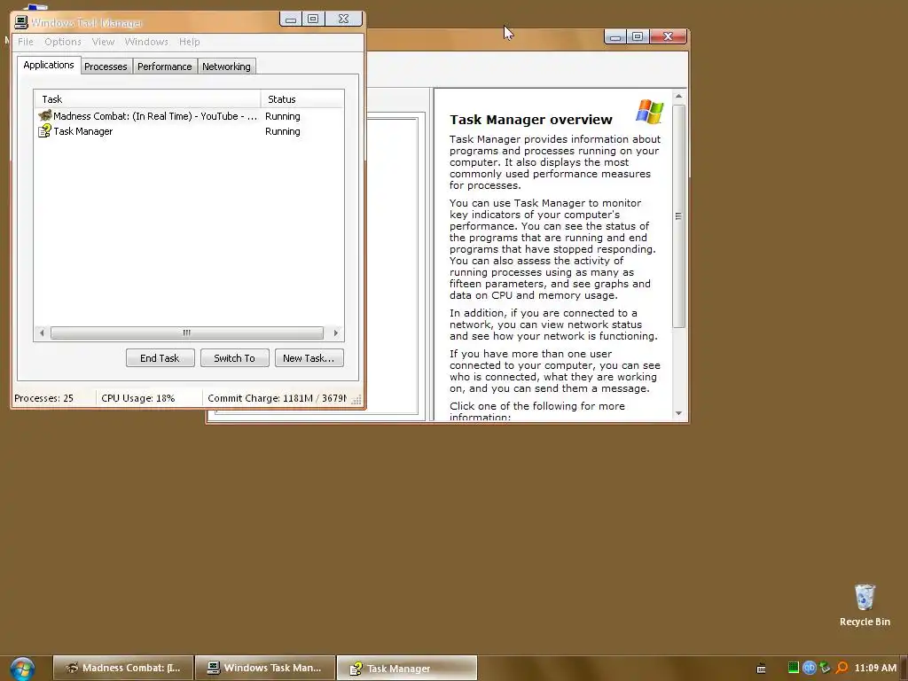908x681 pixels.
Task: Sort by the Task column header
Action: (148, 99)
